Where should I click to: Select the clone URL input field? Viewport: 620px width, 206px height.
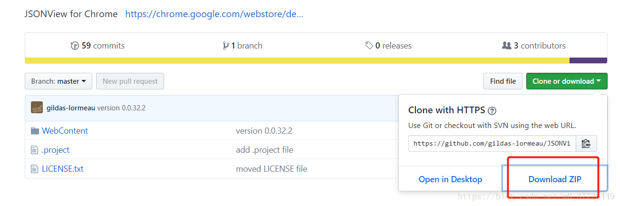click(492, 143)
